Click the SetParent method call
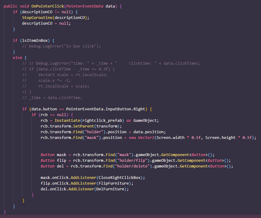261x218 pixels. click(x=83, y=126)
